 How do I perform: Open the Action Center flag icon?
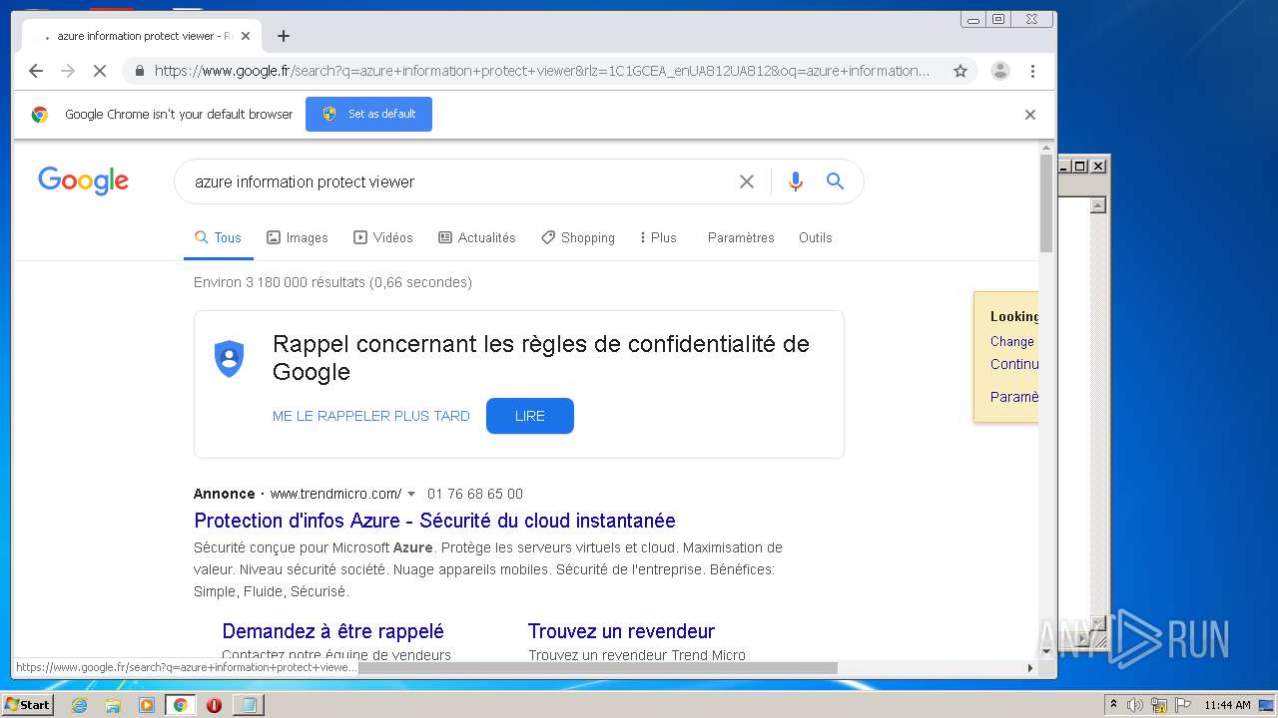[1183, 705]
